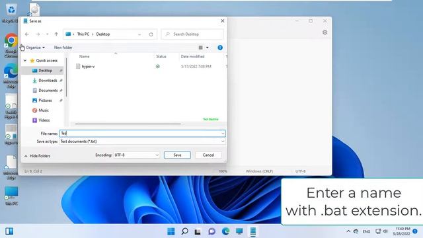This screenshot has width=423, height=238.
Task: Expand the File name dropdown arrow
Action: point(223,134)
